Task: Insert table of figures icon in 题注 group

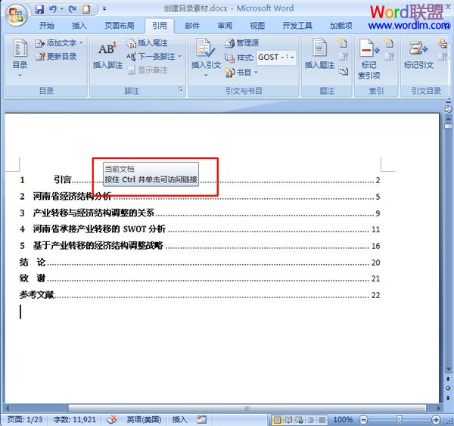Action: tap(343, 43)
